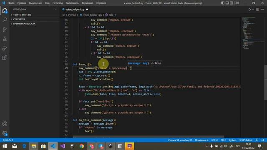Image resolution: width=267 pixels, height=150 pixels.
Task: Open the Manage gear icon
Action: (5, 133)
